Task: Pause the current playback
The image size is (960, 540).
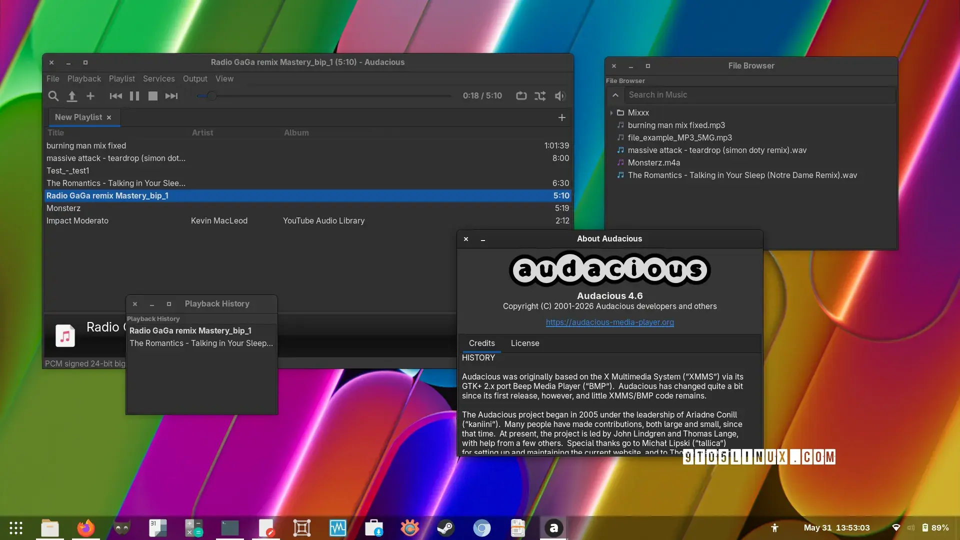Action: pos(134,96)
